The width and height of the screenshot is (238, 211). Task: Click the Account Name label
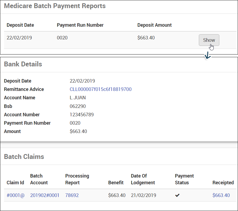[19, 98]
